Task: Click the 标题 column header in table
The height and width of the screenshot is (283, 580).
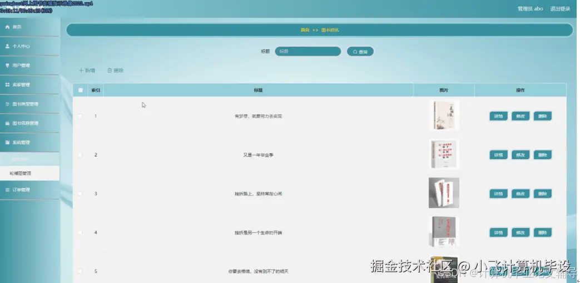Action: tap(258, 90)
